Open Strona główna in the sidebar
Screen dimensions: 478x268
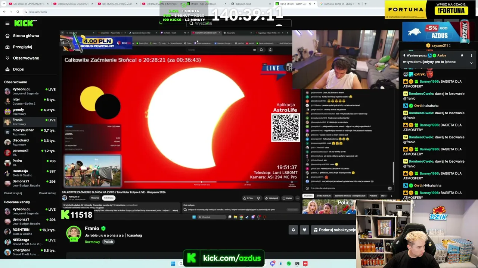26,36
